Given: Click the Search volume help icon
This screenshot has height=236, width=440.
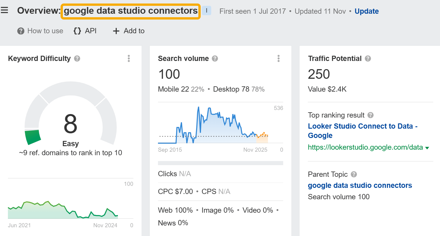Looking at the screenshot, I should tap(214, 58).
